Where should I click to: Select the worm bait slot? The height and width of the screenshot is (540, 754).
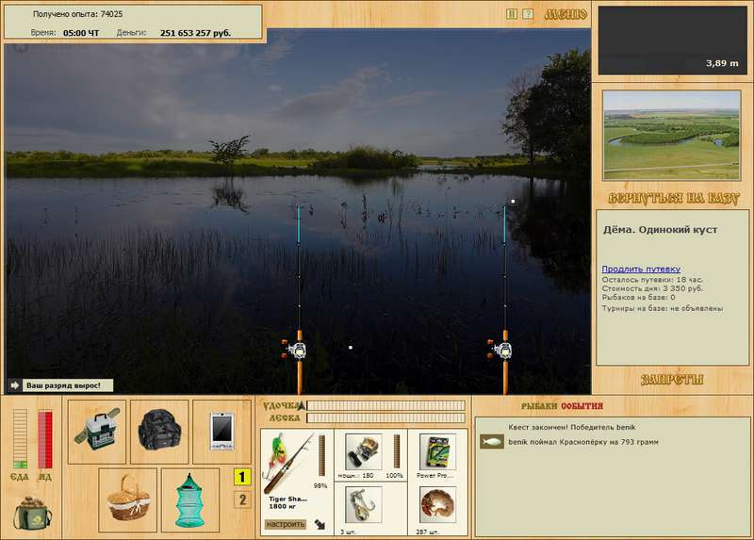click(437, 505)
